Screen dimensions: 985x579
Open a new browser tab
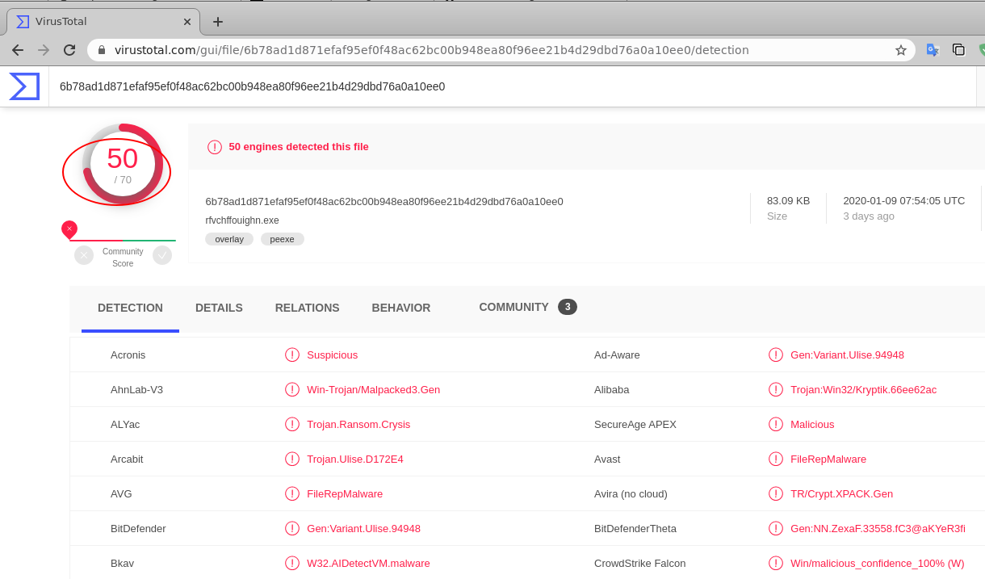point(217,22)
